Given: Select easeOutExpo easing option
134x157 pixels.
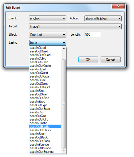Looking at the screenshot, I should [45, 105].
